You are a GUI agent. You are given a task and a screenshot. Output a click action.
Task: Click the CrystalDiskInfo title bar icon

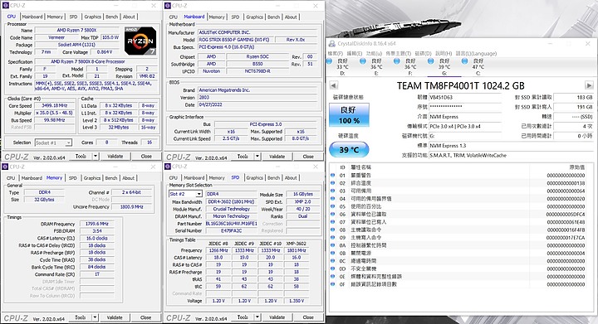click(x=331, y=44)
